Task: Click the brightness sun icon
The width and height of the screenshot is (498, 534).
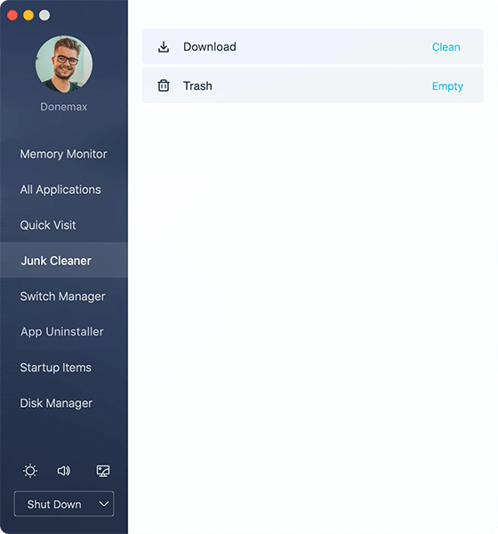Action: (30, 471)
